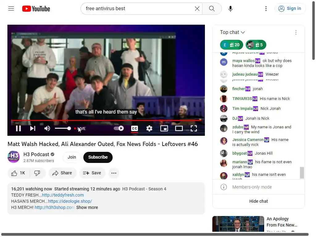Click the magnifier search button
The width and height of the screenshot is (316, 237).
212,8
